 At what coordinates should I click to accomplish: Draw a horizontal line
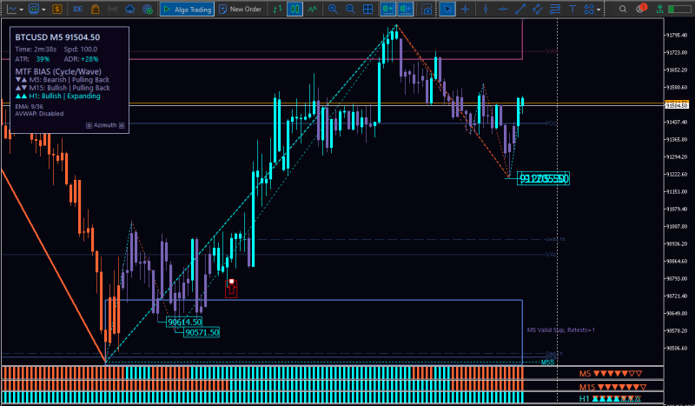503,9
